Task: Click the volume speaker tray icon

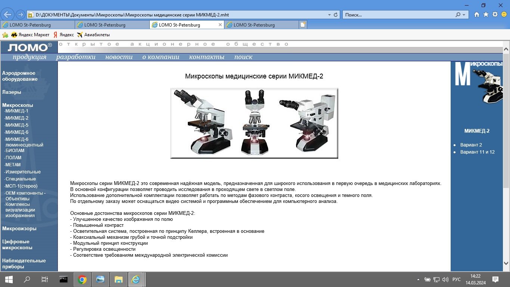Action: point(445,280)
